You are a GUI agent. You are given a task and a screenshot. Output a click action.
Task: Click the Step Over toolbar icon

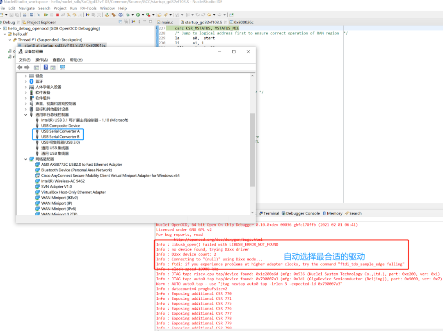click(x=74, y=15)
